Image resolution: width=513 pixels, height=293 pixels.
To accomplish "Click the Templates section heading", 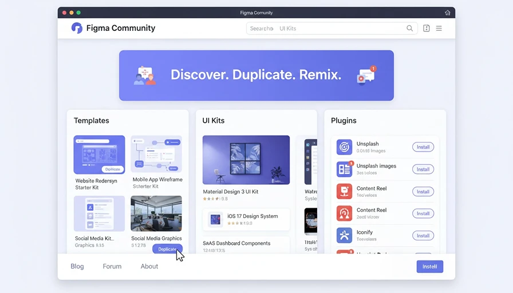I will click(91, 121).
